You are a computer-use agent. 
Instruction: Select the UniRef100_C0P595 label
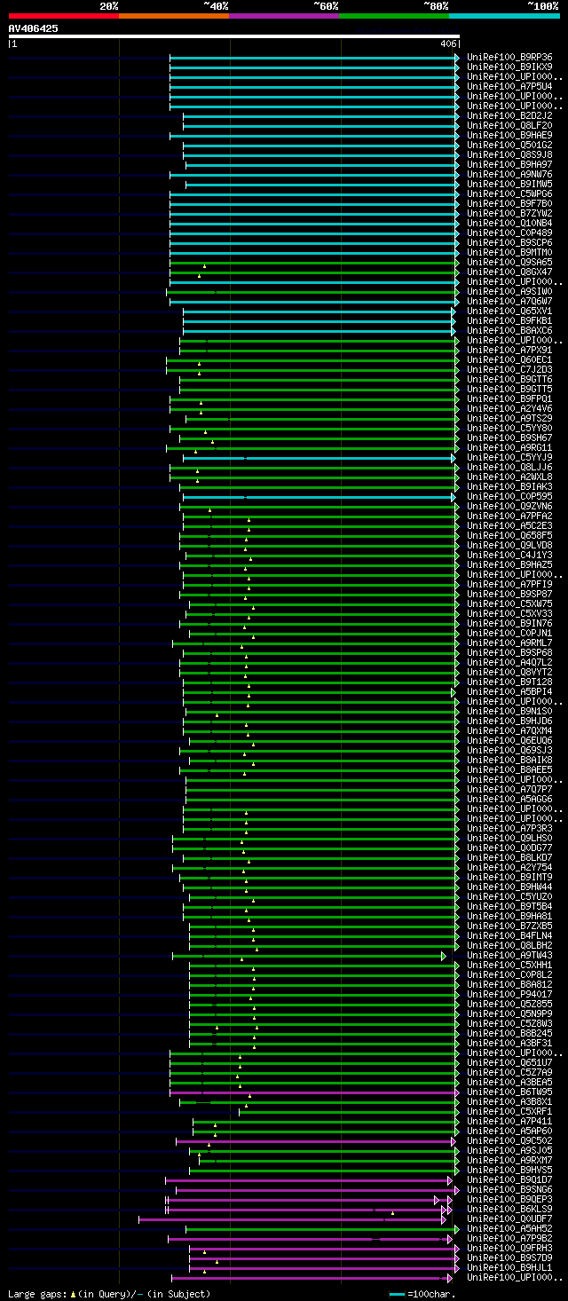509,496
